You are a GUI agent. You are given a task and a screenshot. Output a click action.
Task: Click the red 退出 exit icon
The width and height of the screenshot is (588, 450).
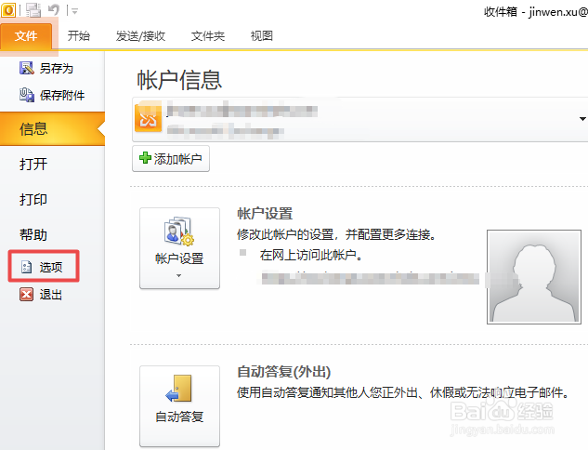click(26, 295)
